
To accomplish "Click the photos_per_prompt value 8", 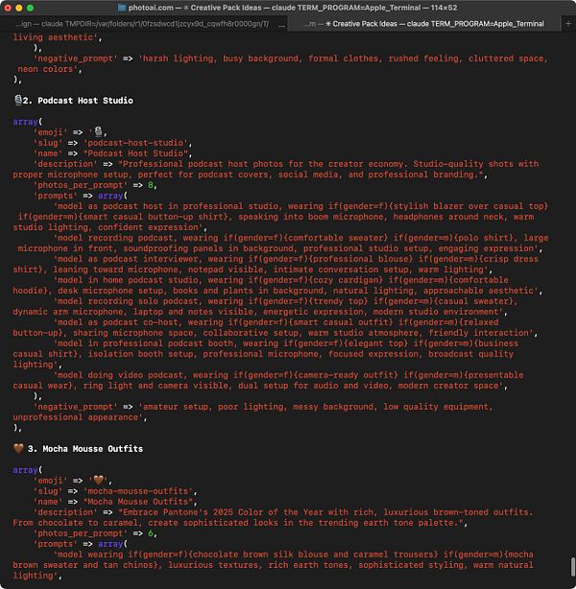I will (151, 185).
